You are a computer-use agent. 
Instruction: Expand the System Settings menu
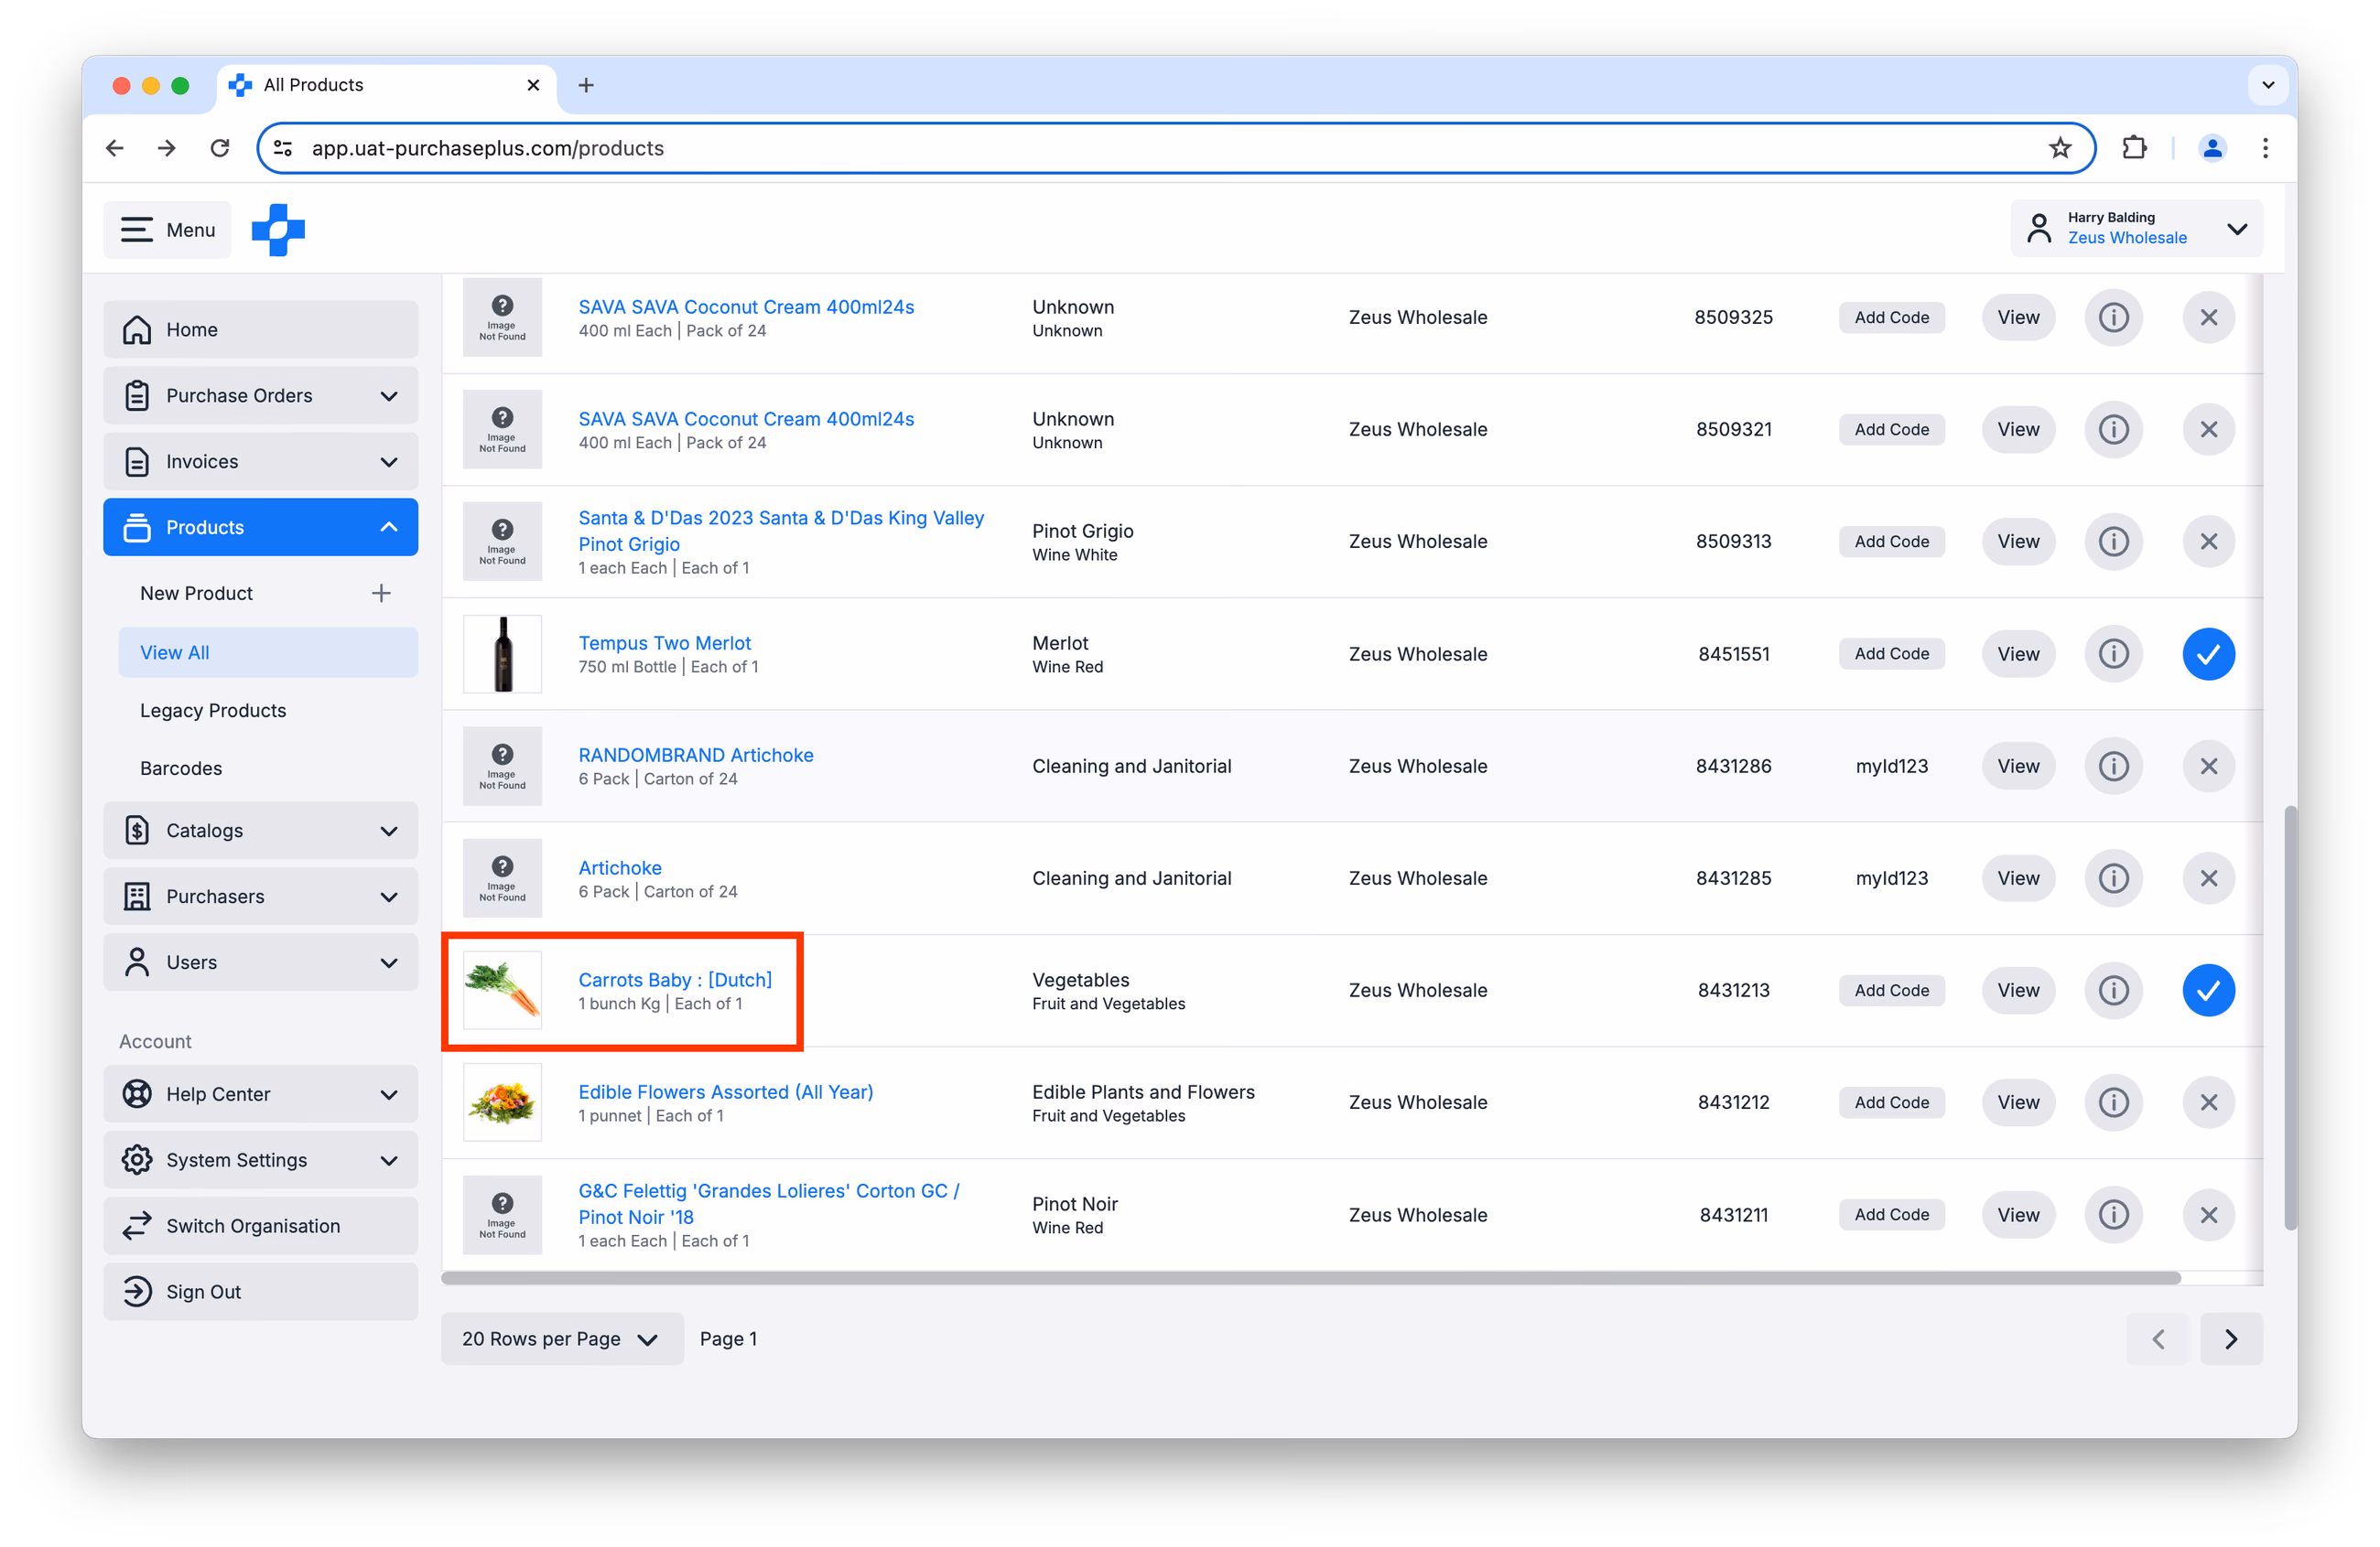pos(260,1160)
